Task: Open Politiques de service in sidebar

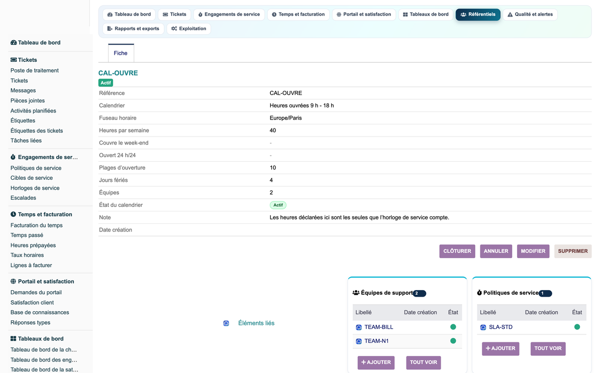Action: point(36,168)
